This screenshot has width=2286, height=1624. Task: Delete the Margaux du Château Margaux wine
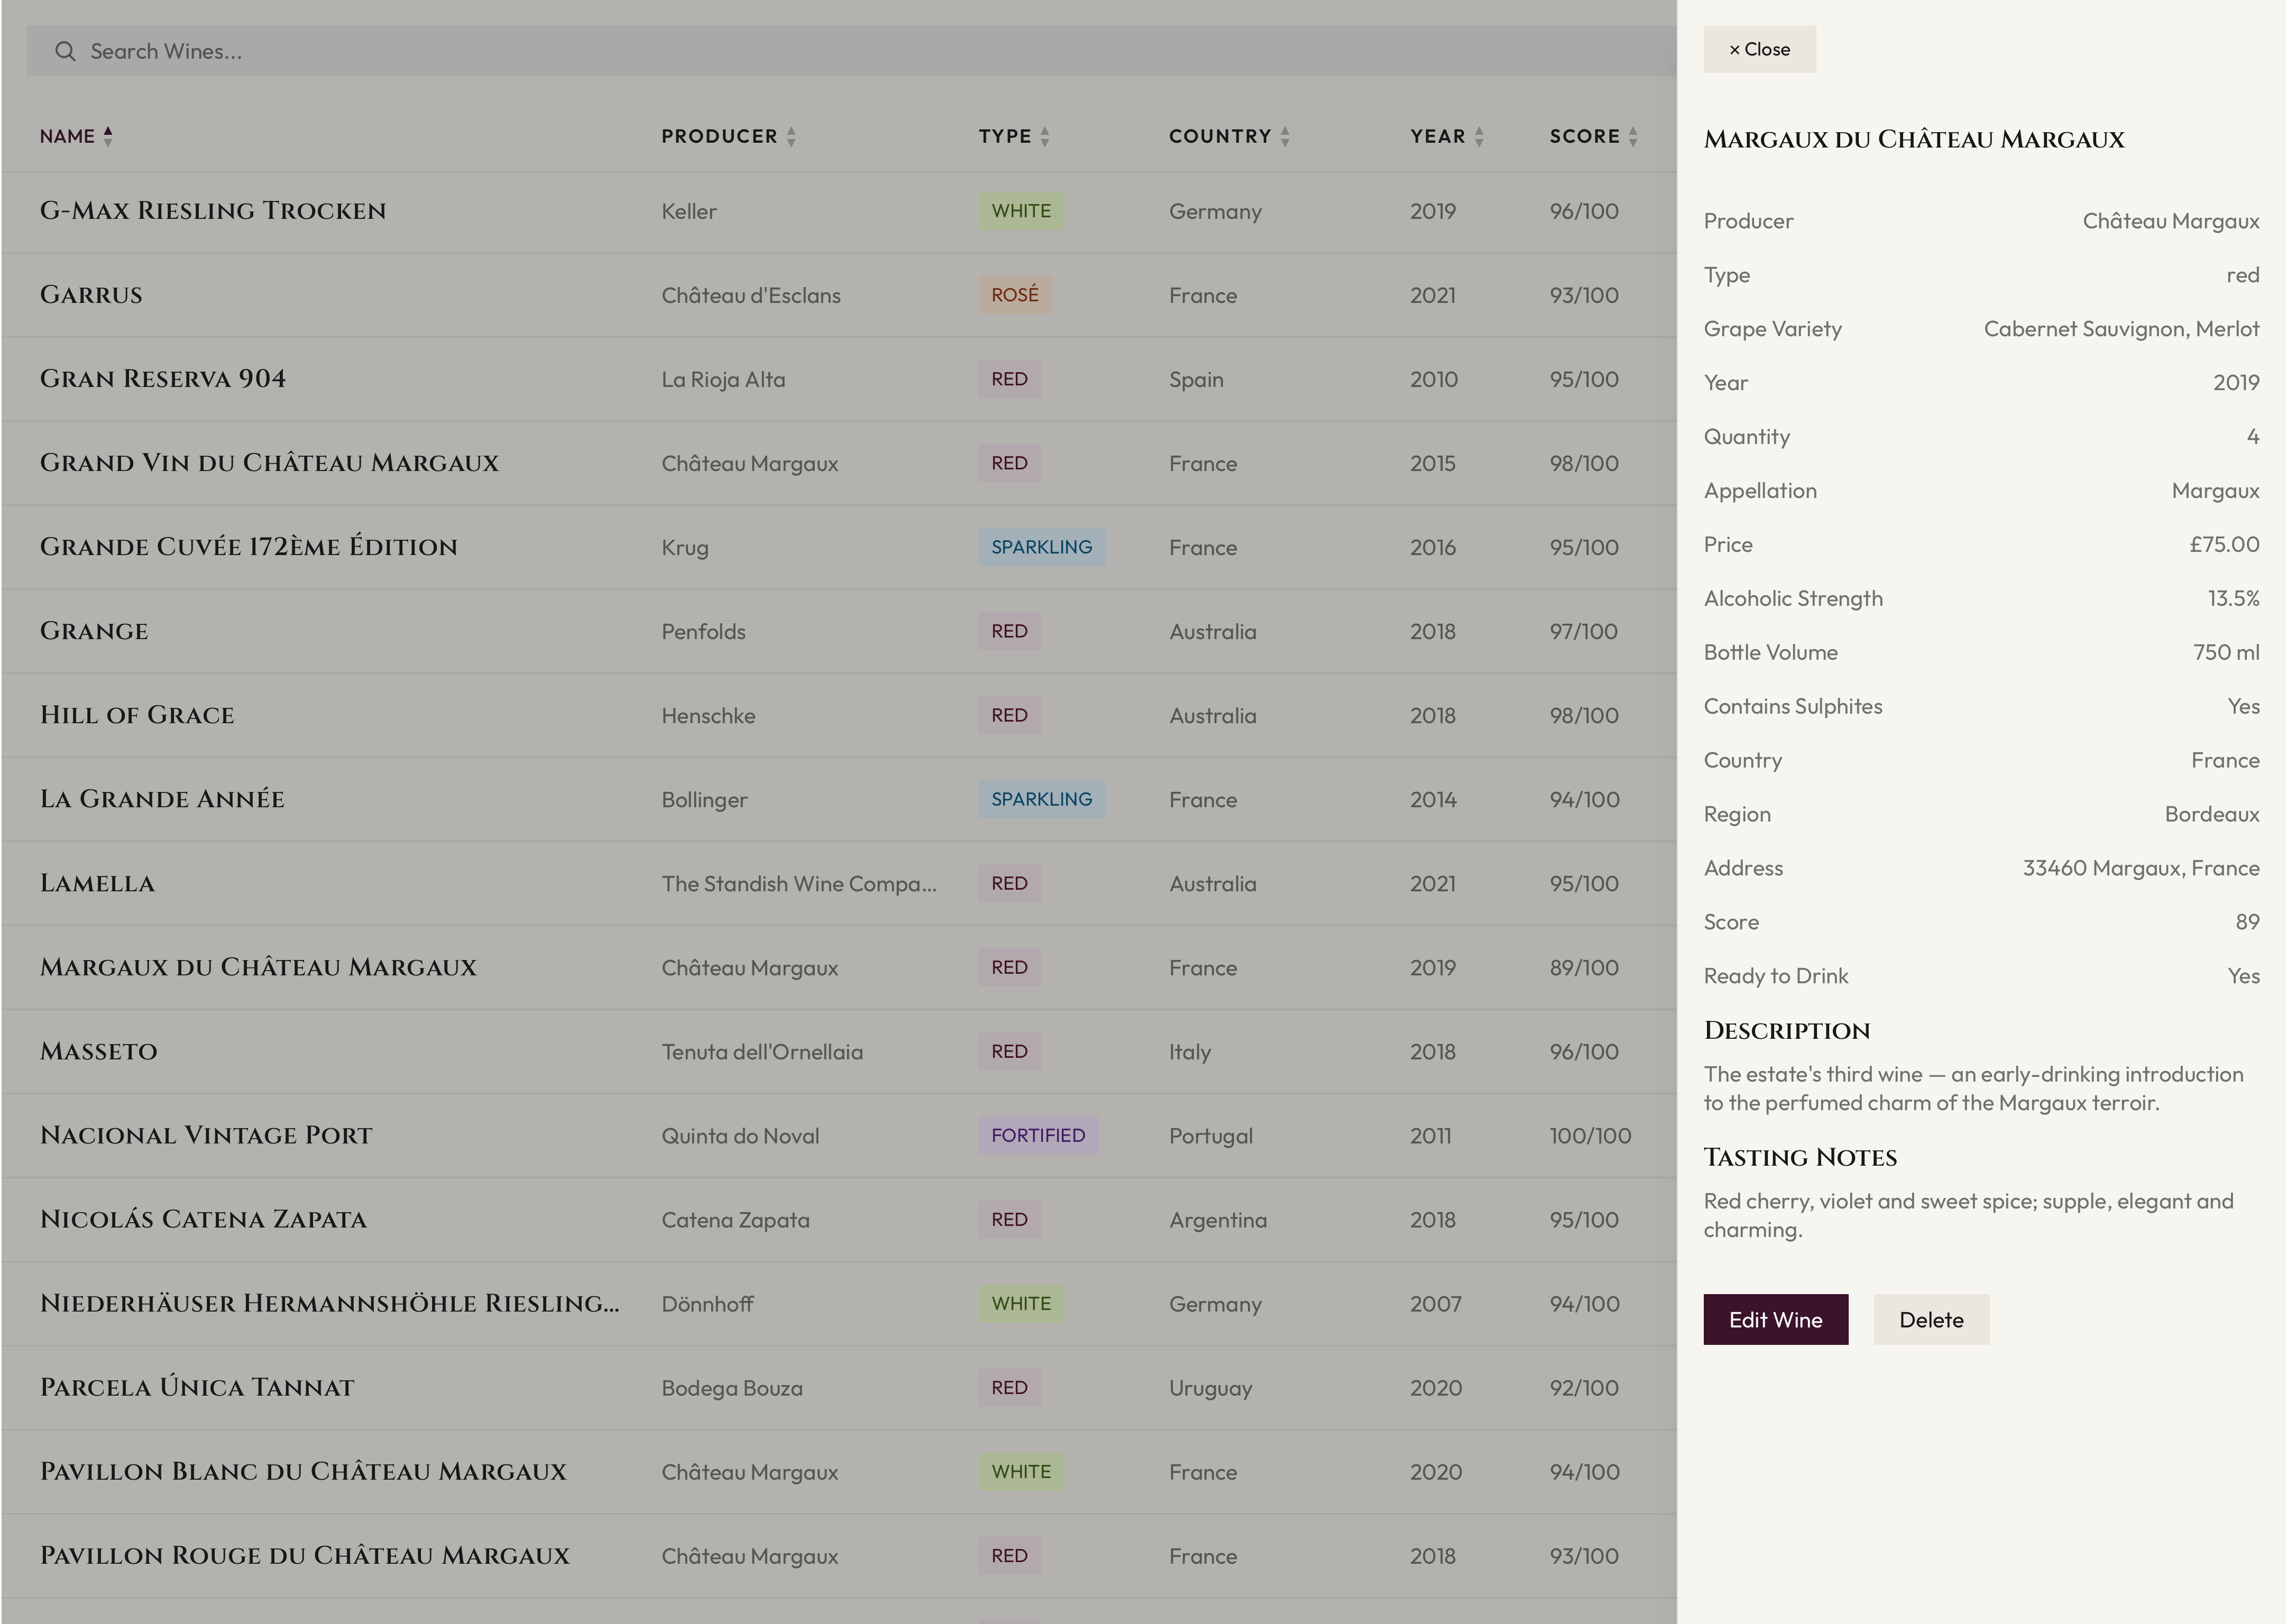(1931, 1319)
